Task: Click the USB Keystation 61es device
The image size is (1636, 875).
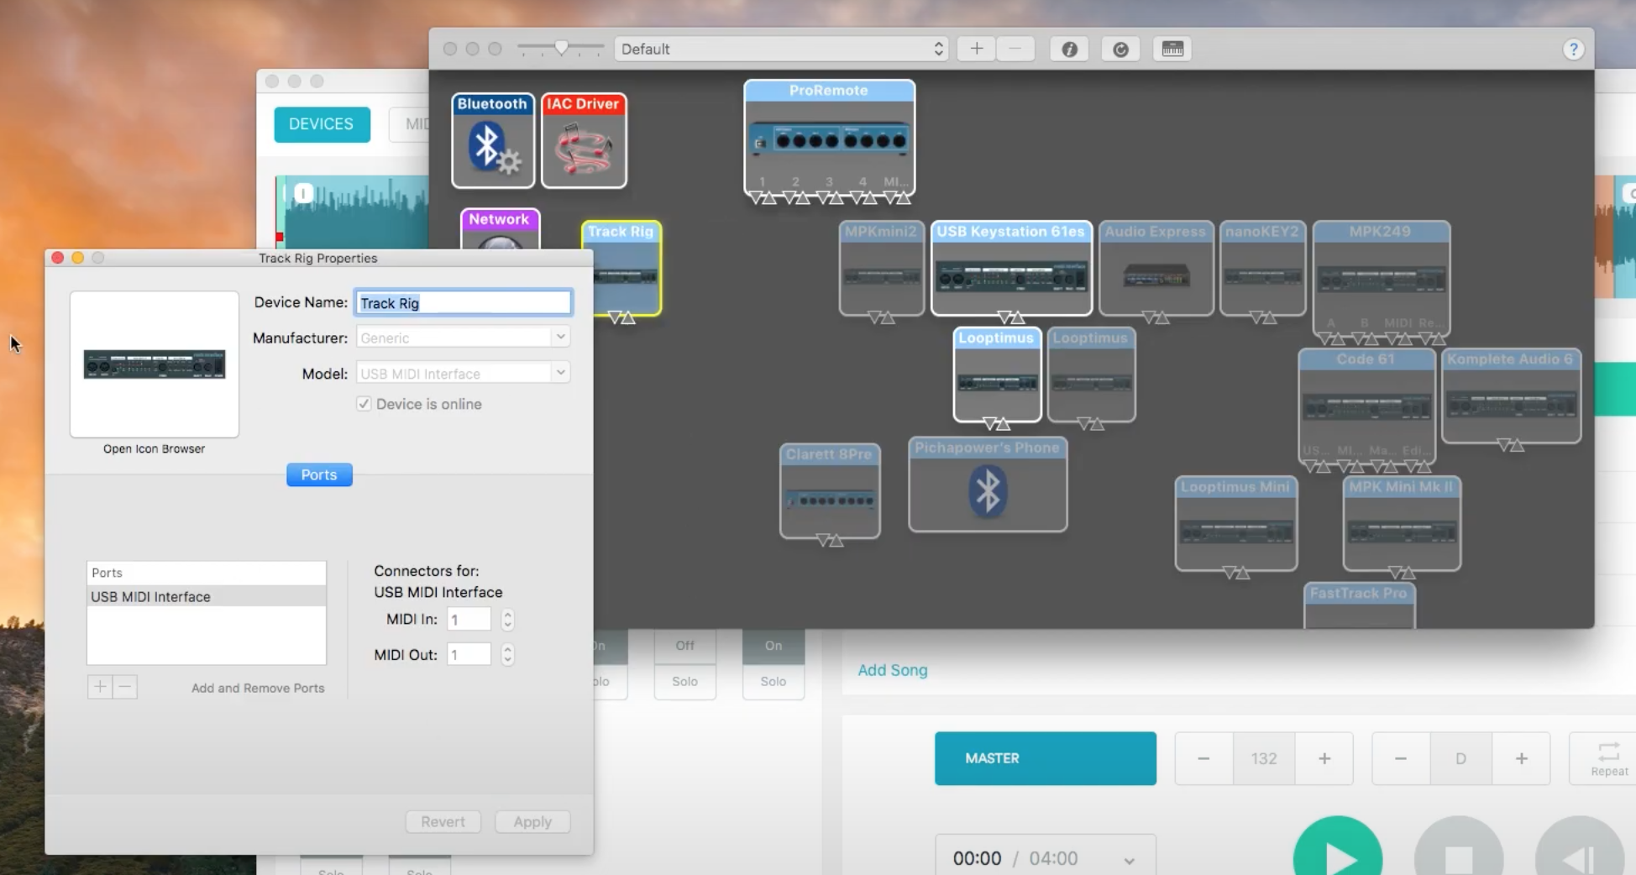Action: 1011,268
